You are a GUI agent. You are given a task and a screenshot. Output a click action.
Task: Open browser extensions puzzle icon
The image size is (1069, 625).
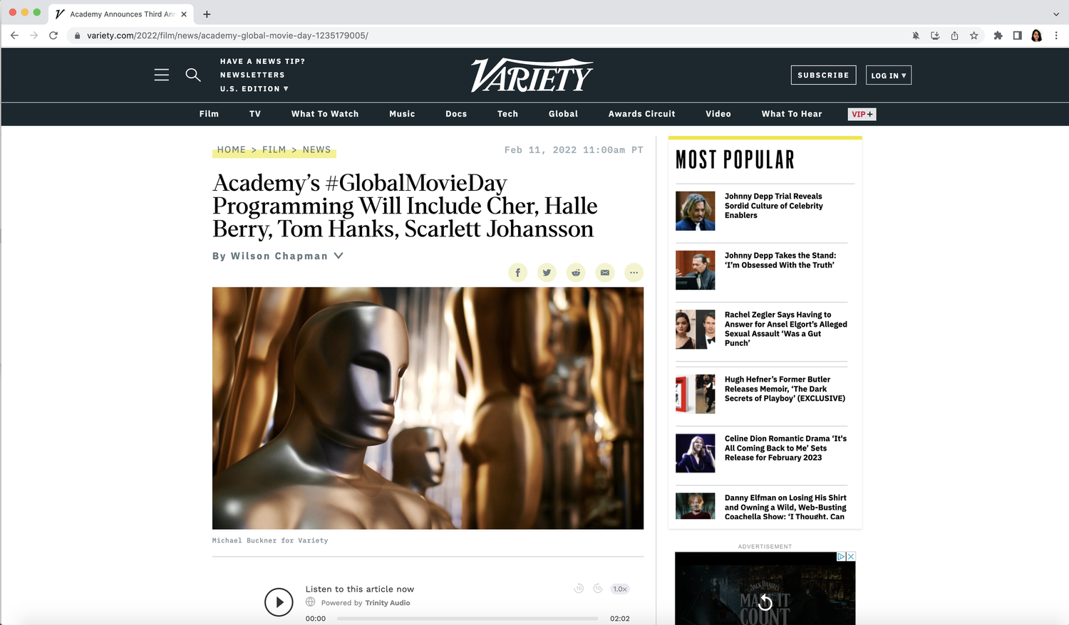[998, 36]
